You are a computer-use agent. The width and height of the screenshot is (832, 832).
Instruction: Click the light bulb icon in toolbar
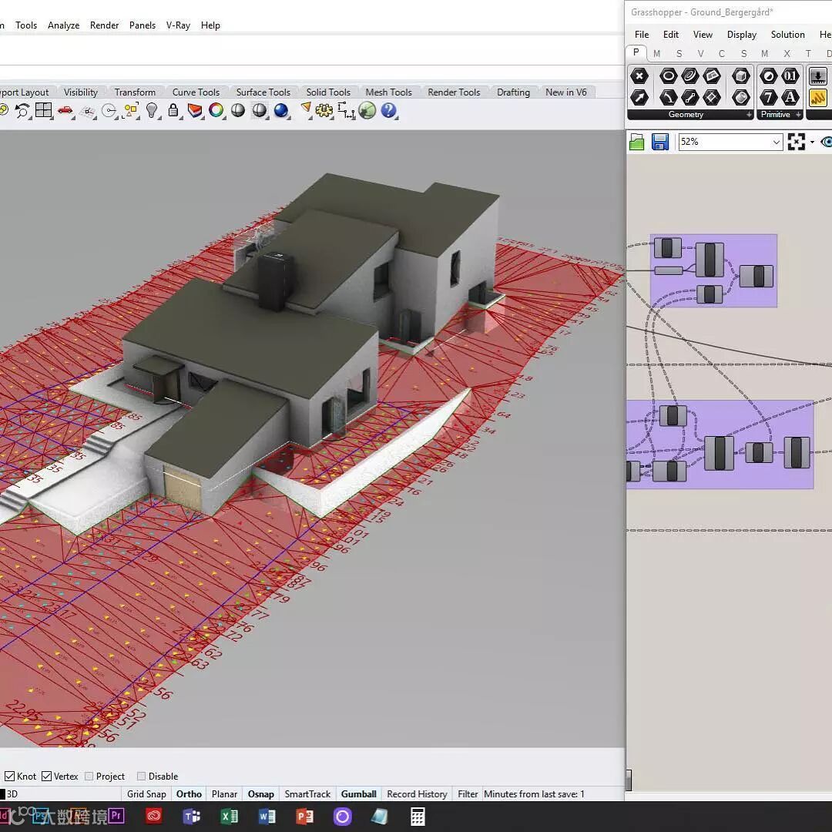point(153,111)
